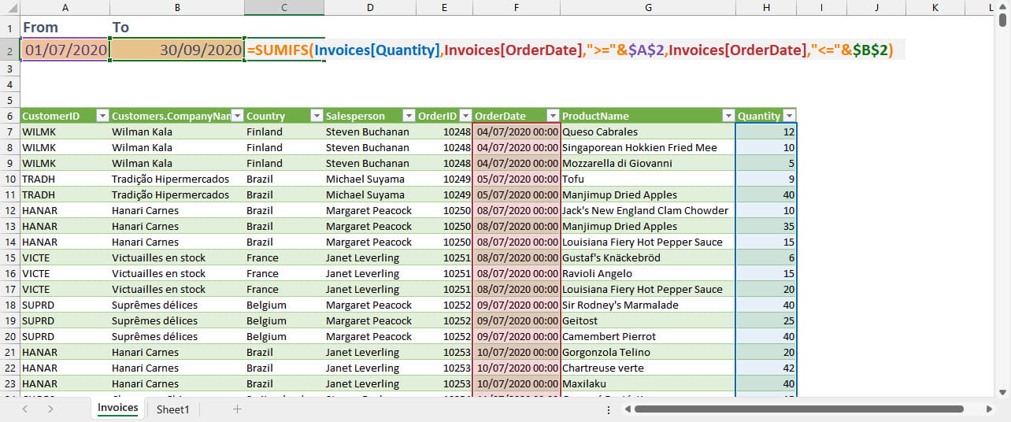Click the horizontal scrollbar thumb
Image resolution: width=1011 pixels, height=422 pixels.
[x=798, y=409]
